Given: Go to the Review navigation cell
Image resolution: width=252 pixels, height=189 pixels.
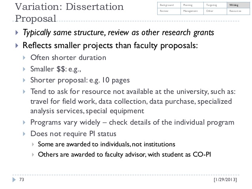Looking at the screenshot, I should [169, 11].
